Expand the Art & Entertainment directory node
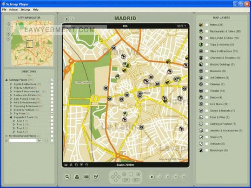 [x=11, y=103]
